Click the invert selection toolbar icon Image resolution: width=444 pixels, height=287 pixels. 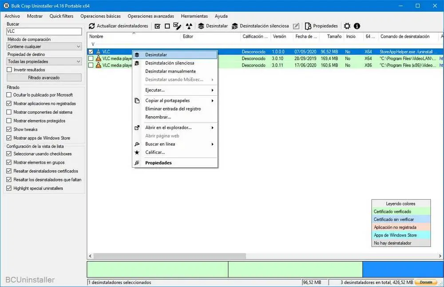(x=177, y=26)
